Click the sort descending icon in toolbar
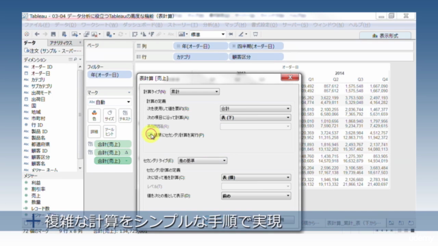438x246 pixels. pyautogui.click(x=151, y=34)
